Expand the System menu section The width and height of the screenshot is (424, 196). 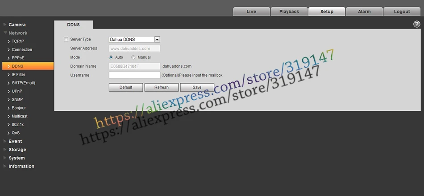click(x=17, y=158)
